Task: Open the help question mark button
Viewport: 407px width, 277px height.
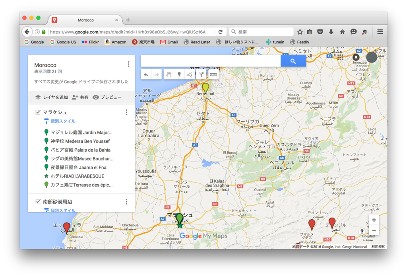Action: (362, 232)
